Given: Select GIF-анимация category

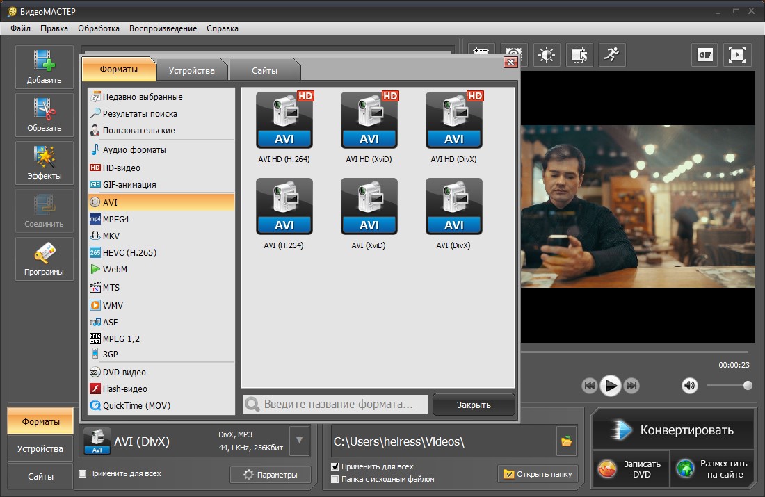Looking at the screenshot, I should (x=161, y=184).
